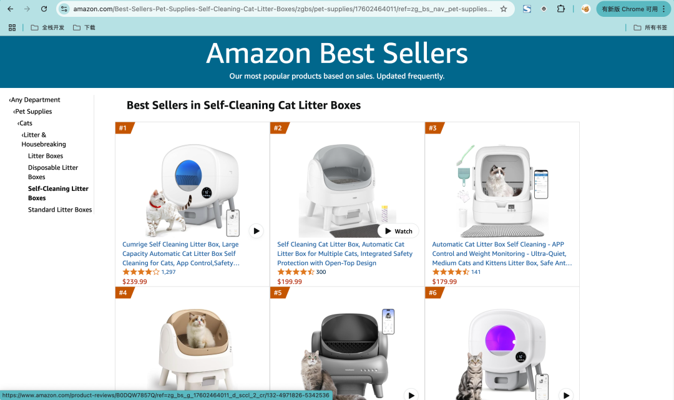Open the 所有书签 all bookmarks folder
The width and height of the screenshot is (674, 400).
650,27
